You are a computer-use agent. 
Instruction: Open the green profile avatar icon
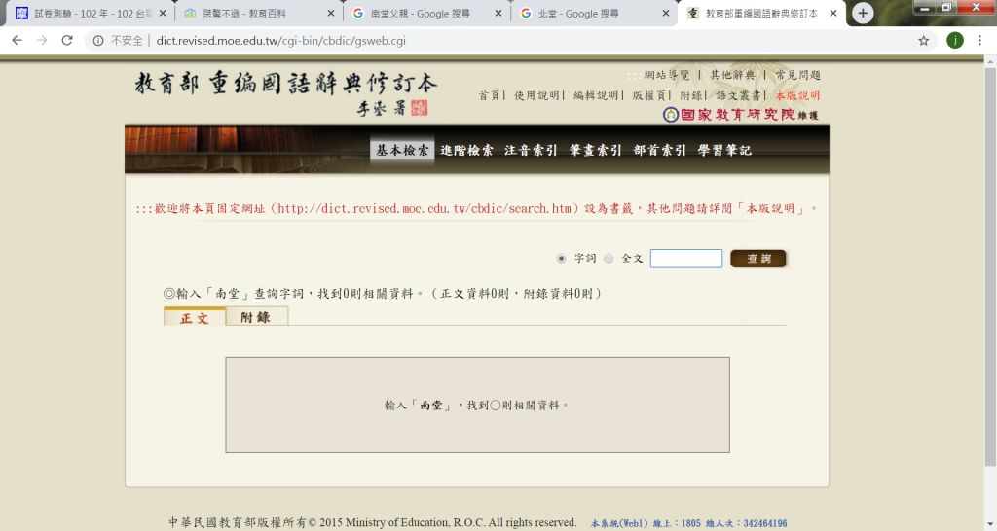click(955, 40)
